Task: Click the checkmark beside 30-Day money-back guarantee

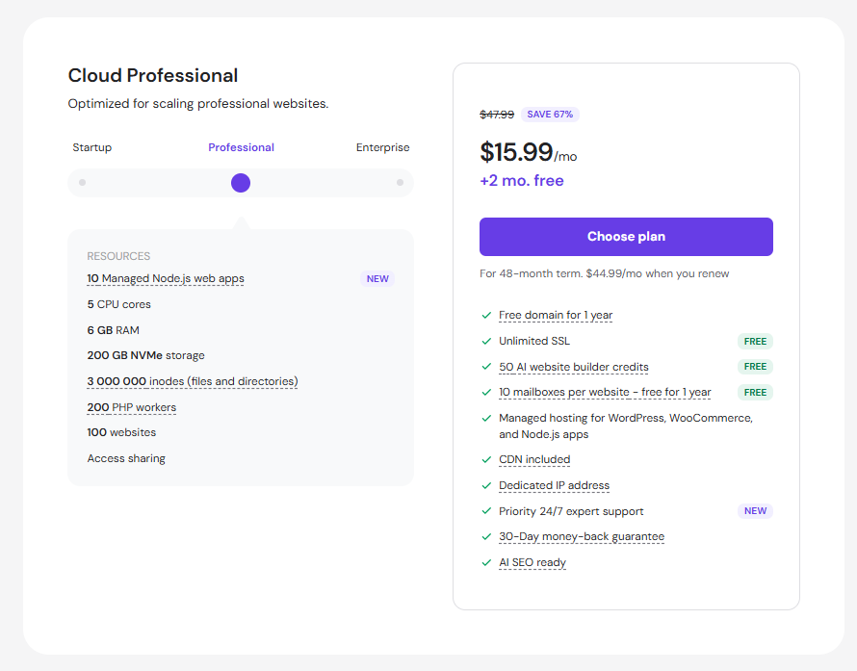Action: click(x=486, y=536)
